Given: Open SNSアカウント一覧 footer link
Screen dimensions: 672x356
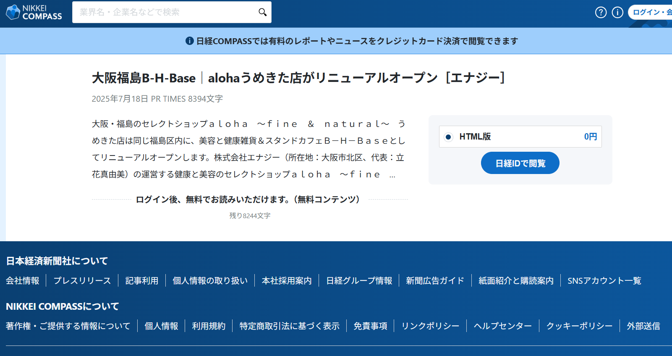Looking at the screenshot, I should click(604, 281).
